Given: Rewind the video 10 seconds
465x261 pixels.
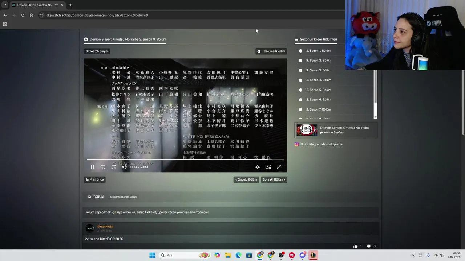Looking at the screenshot, I should coord(103,167).
